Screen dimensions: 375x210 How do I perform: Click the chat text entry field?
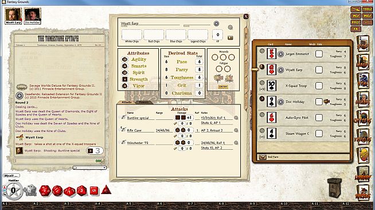click(54, 161)
